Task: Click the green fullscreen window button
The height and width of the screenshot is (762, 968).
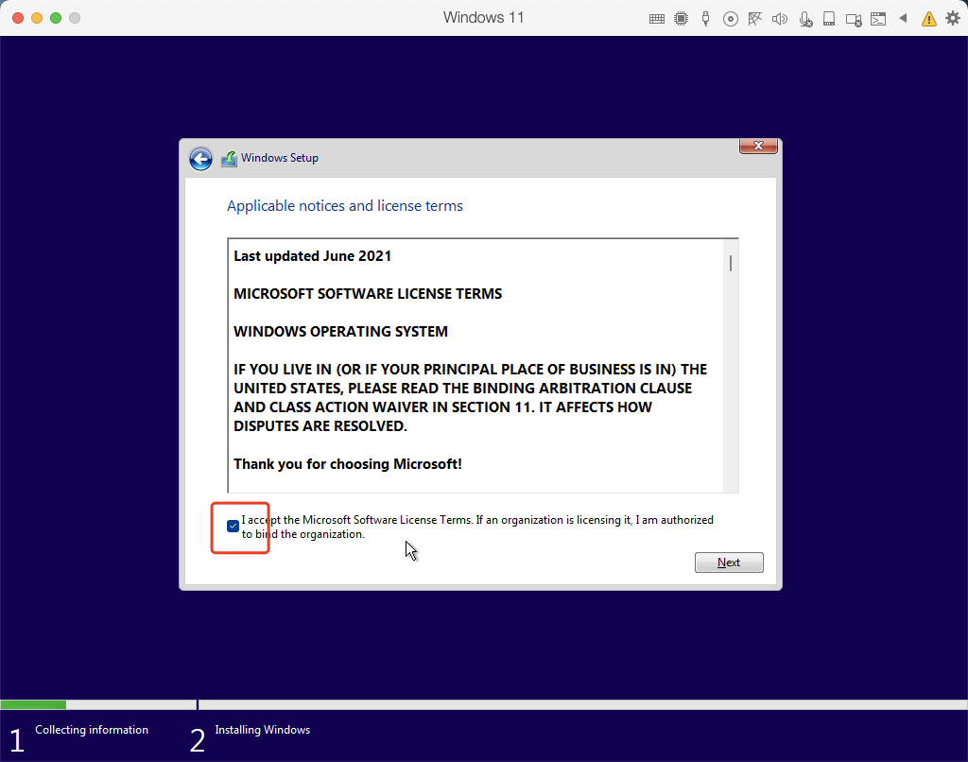Action: point(56,18)
